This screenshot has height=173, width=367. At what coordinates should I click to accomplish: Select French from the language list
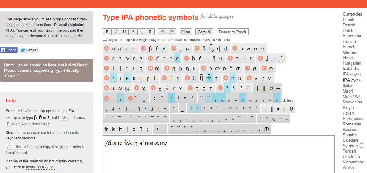pyautogui.click(x=349, y=47)
